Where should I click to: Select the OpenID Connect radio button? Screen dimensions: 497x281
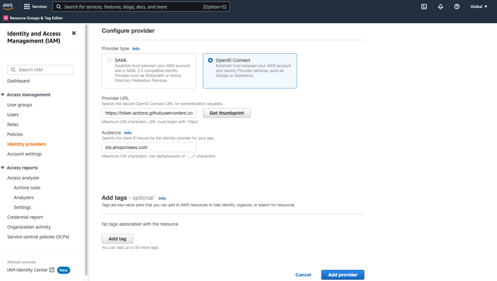pos(210,60)
